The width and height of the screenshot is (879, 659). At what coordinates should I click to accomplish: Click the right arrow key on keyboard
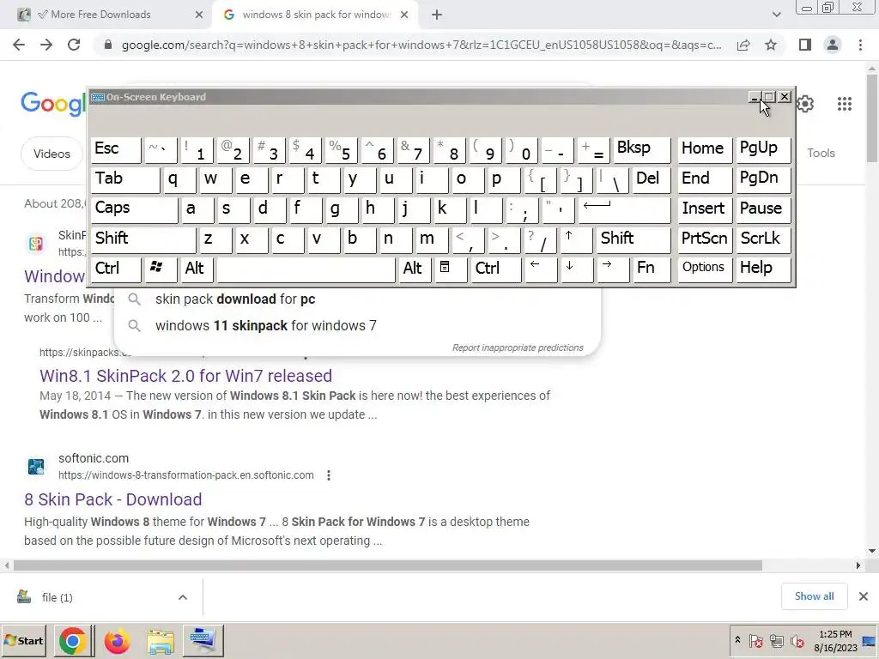click(611, 269)
